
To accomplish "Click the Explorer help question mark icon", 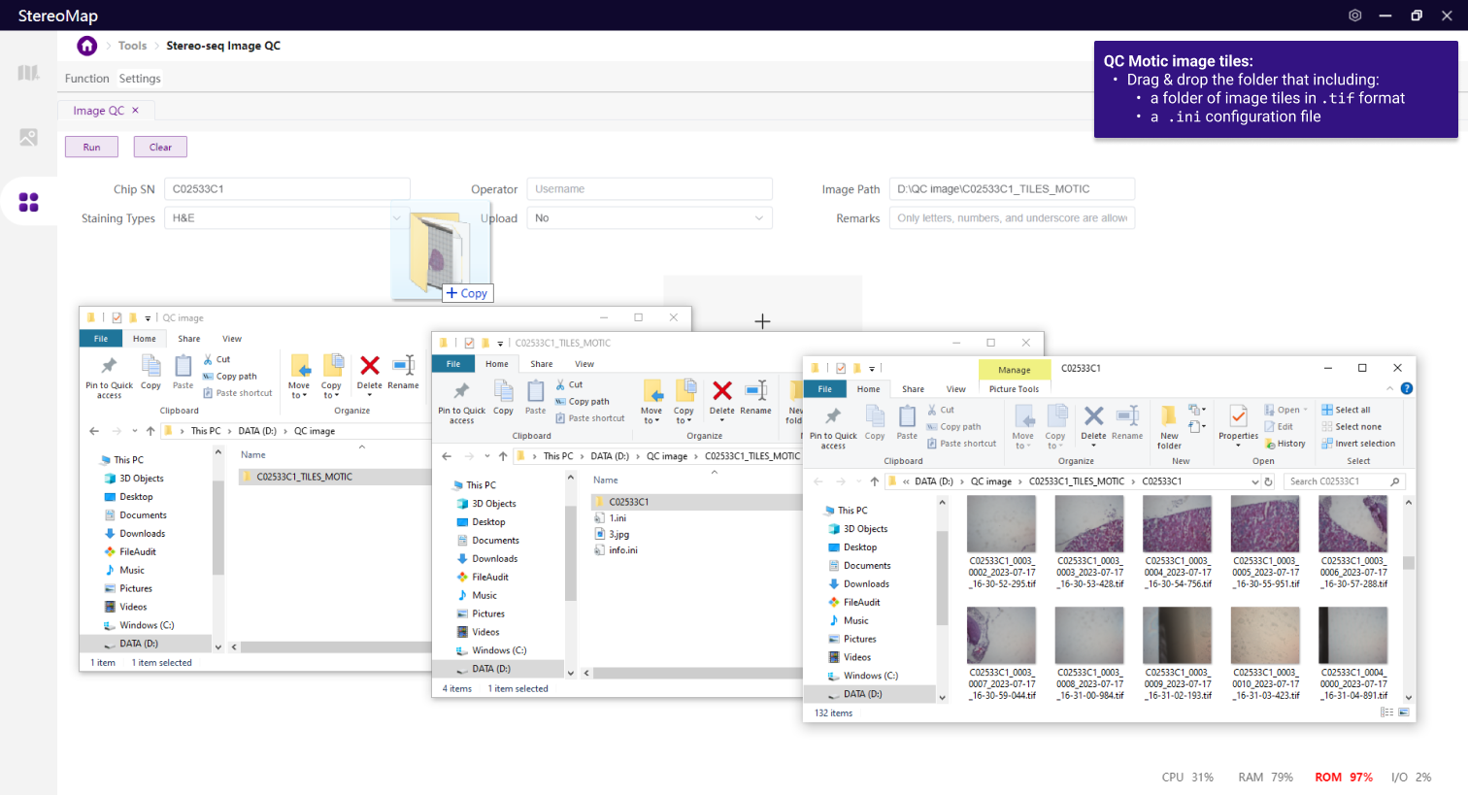I will [1406, 388].
